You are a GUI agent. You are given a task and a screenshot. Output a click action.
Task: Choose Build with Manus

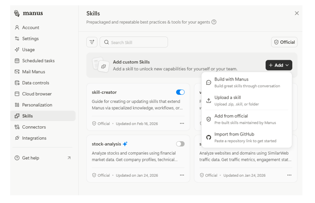(247, 83)
